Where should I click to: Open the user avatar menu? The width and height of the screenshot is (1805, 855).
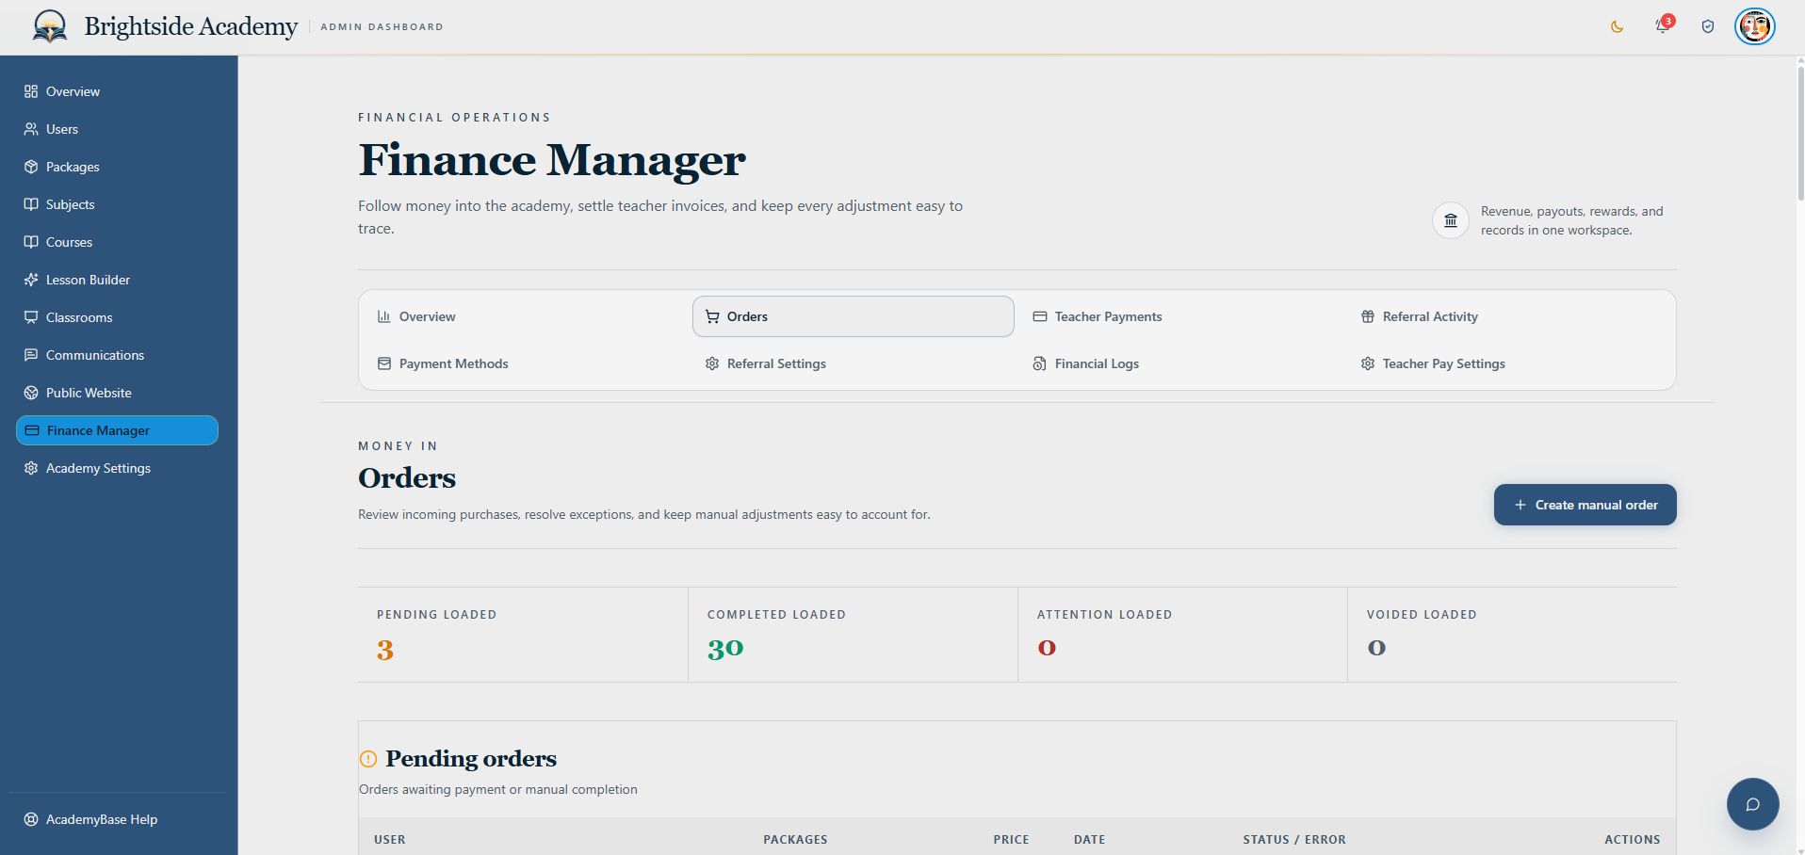[1755, 26]
